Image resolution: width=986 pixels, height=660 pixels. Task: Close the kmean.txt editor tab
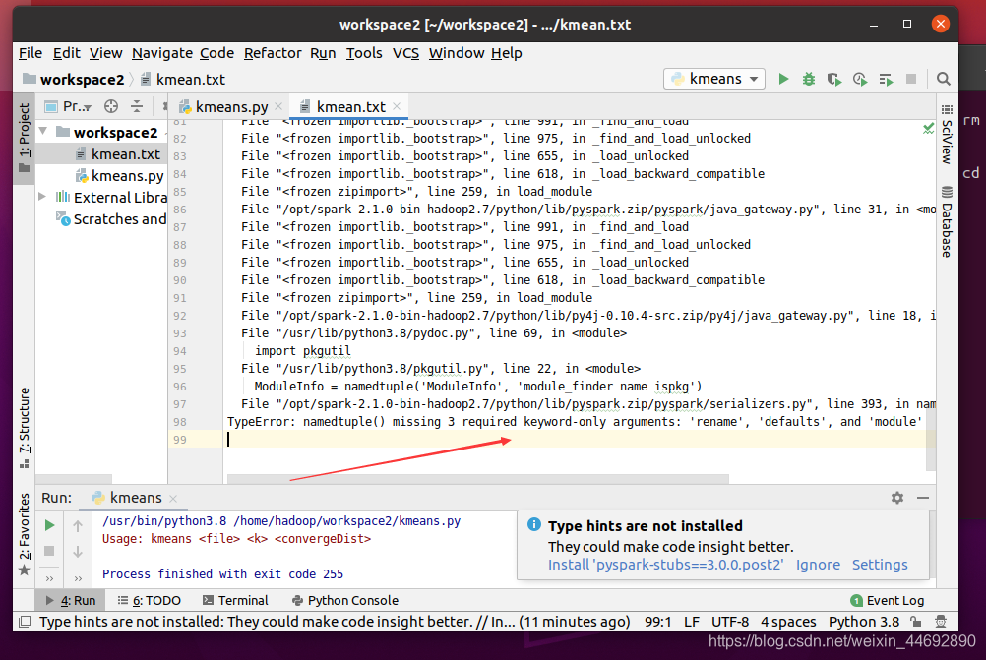coord(397,107)
